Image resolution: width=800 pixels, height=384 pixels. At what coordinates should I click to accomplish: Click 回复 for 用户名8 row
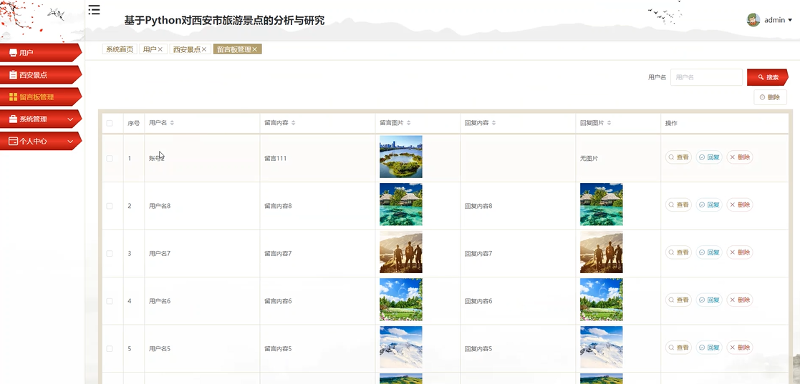[x=709, y=205]
